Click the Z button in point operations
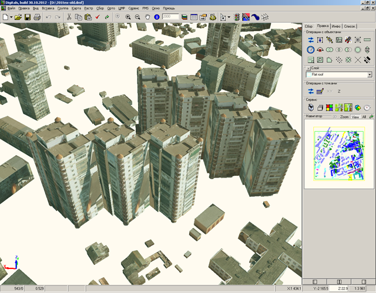This screenshot has width=376, height=293. tap(338, 91)
